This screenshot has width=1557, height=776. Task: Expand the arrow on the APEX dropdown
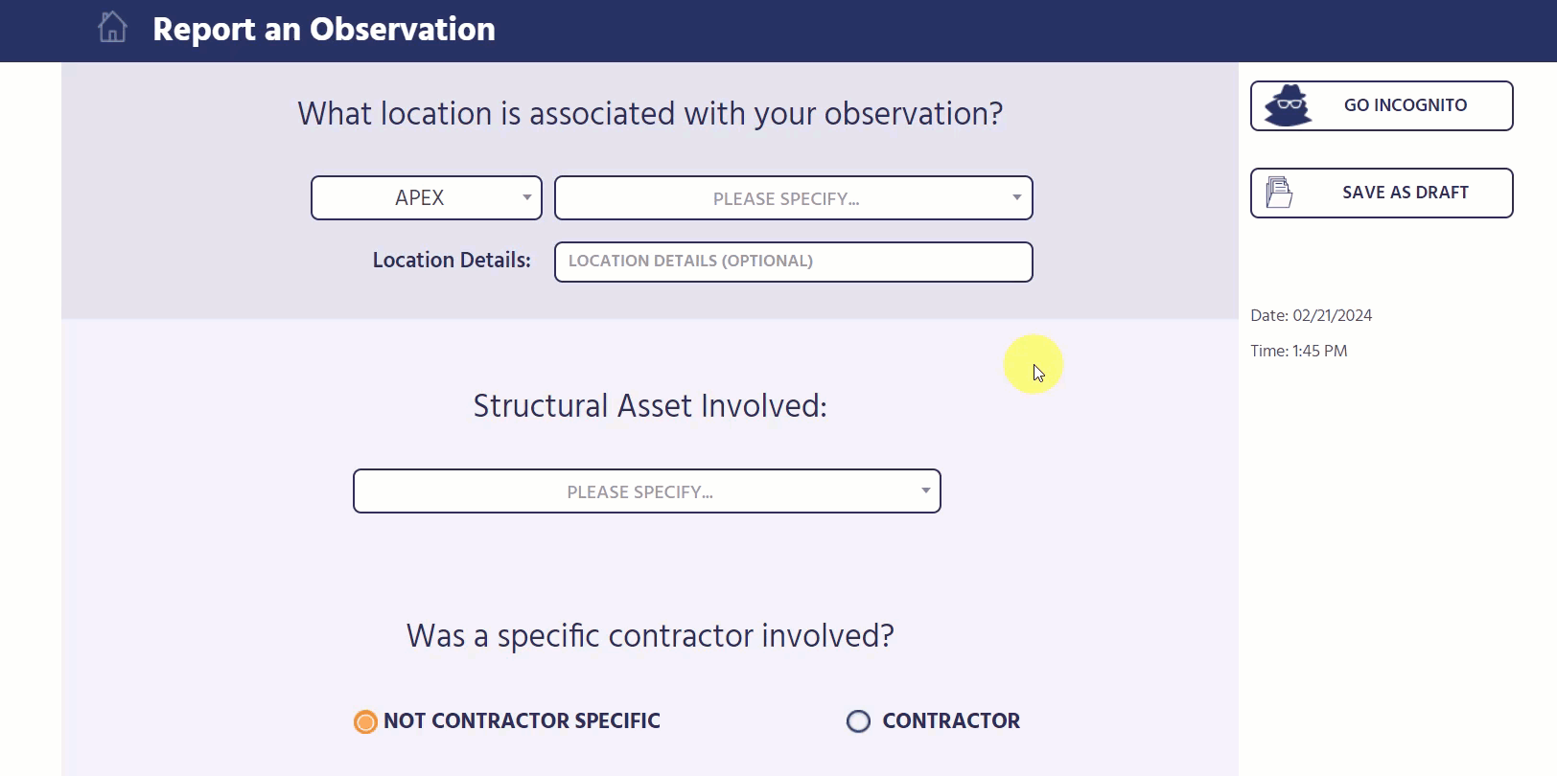point(525,197)
